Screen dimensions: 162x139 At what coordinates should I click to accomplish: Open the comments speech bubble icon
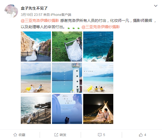(x=100, y=135)
